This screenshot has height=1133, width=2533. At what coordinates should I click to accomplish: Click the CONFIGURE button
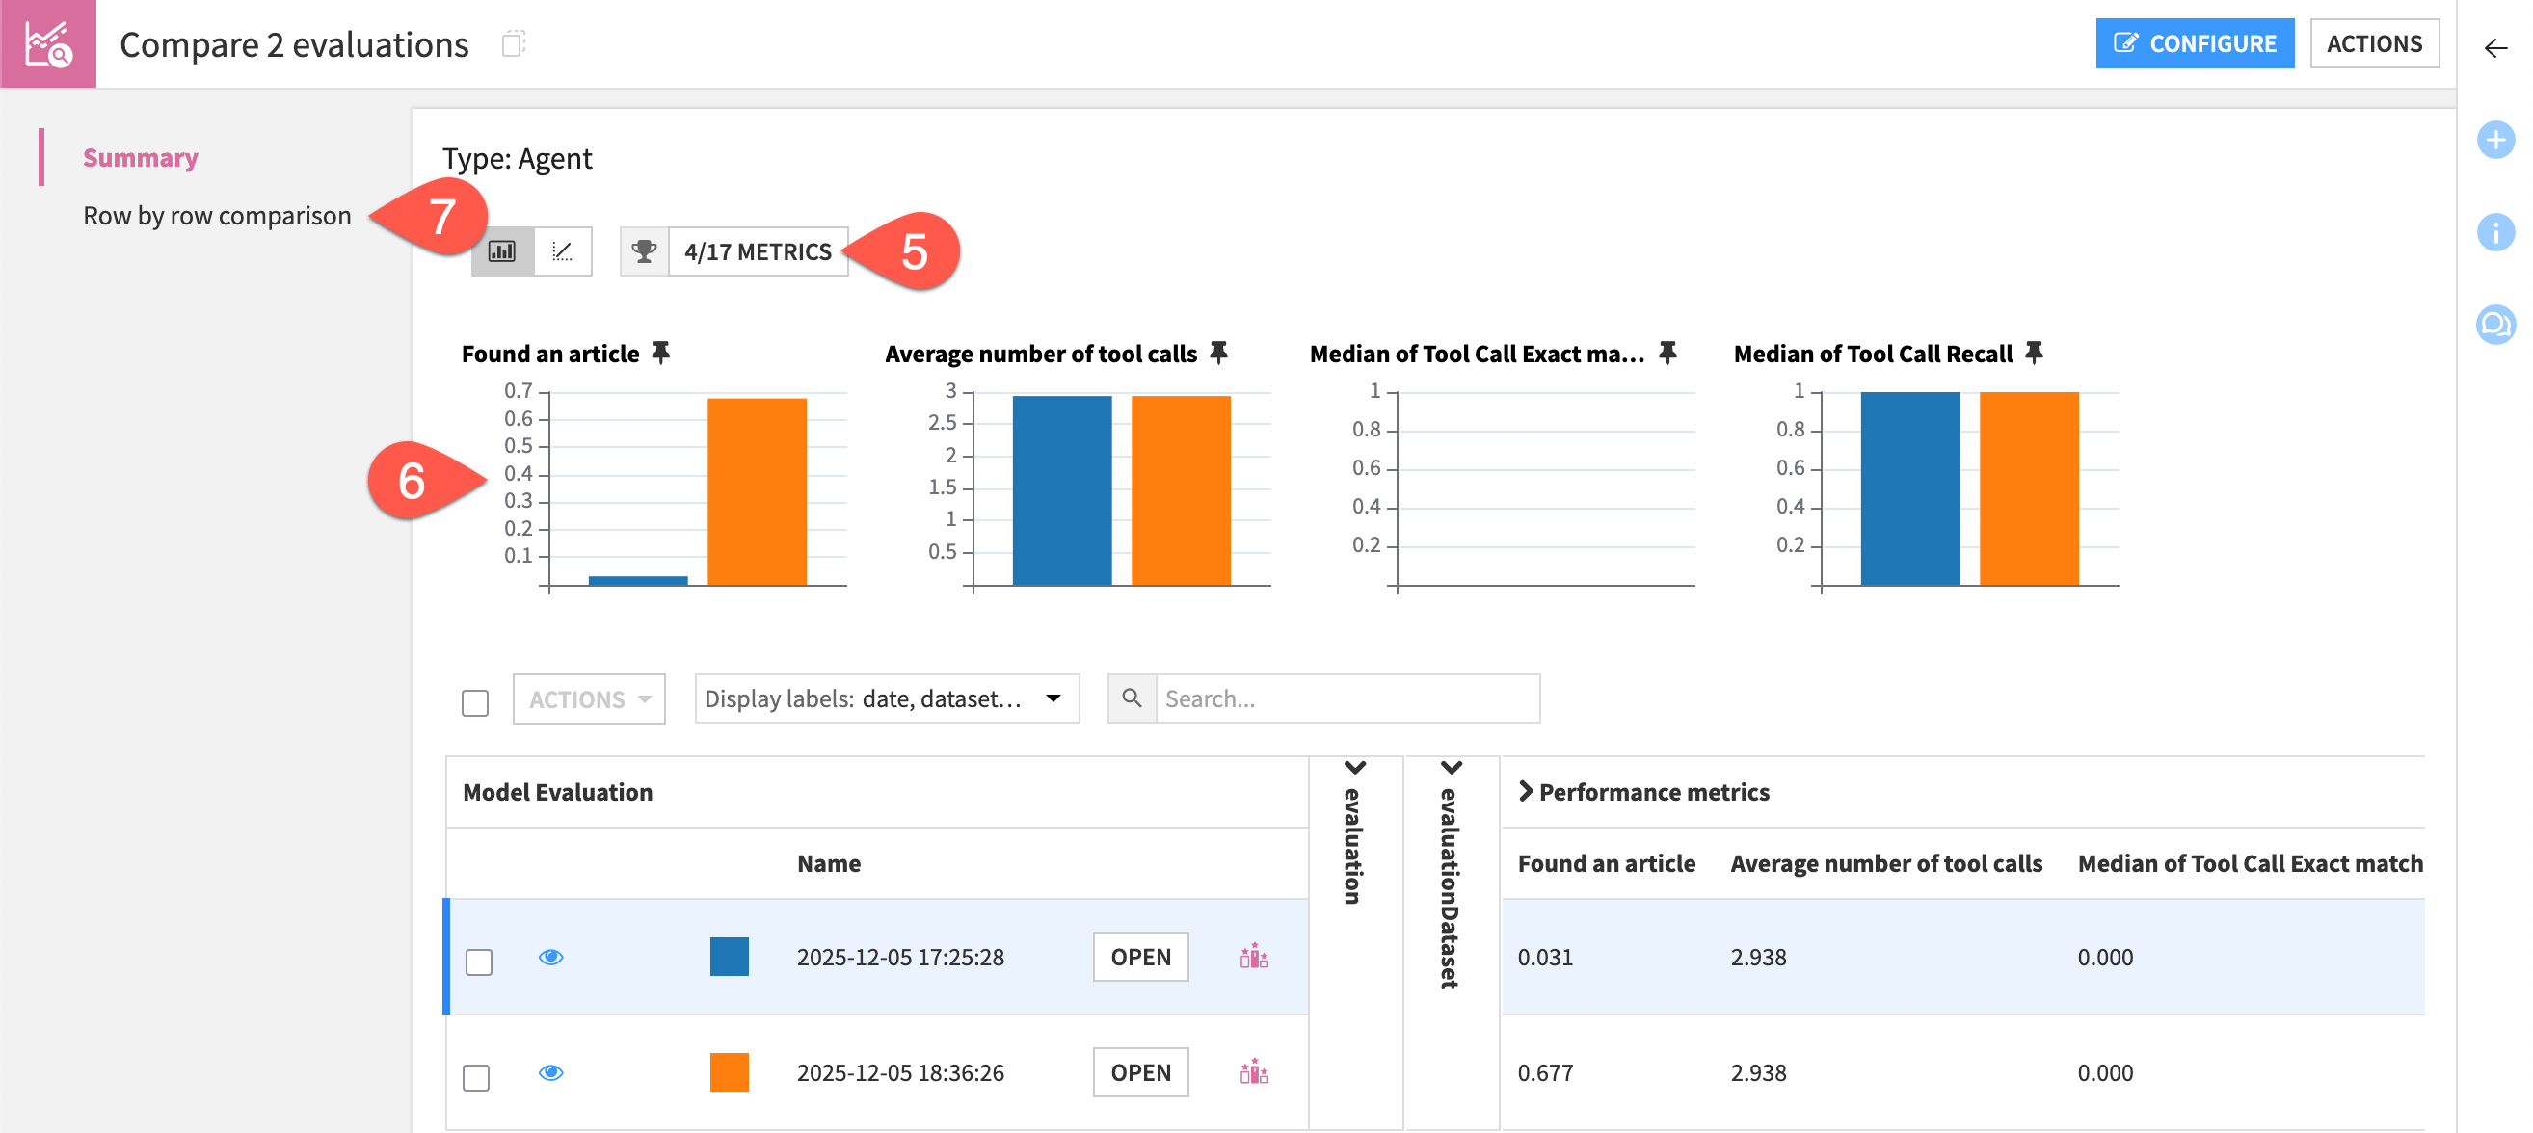click(x=2196, y=43)
